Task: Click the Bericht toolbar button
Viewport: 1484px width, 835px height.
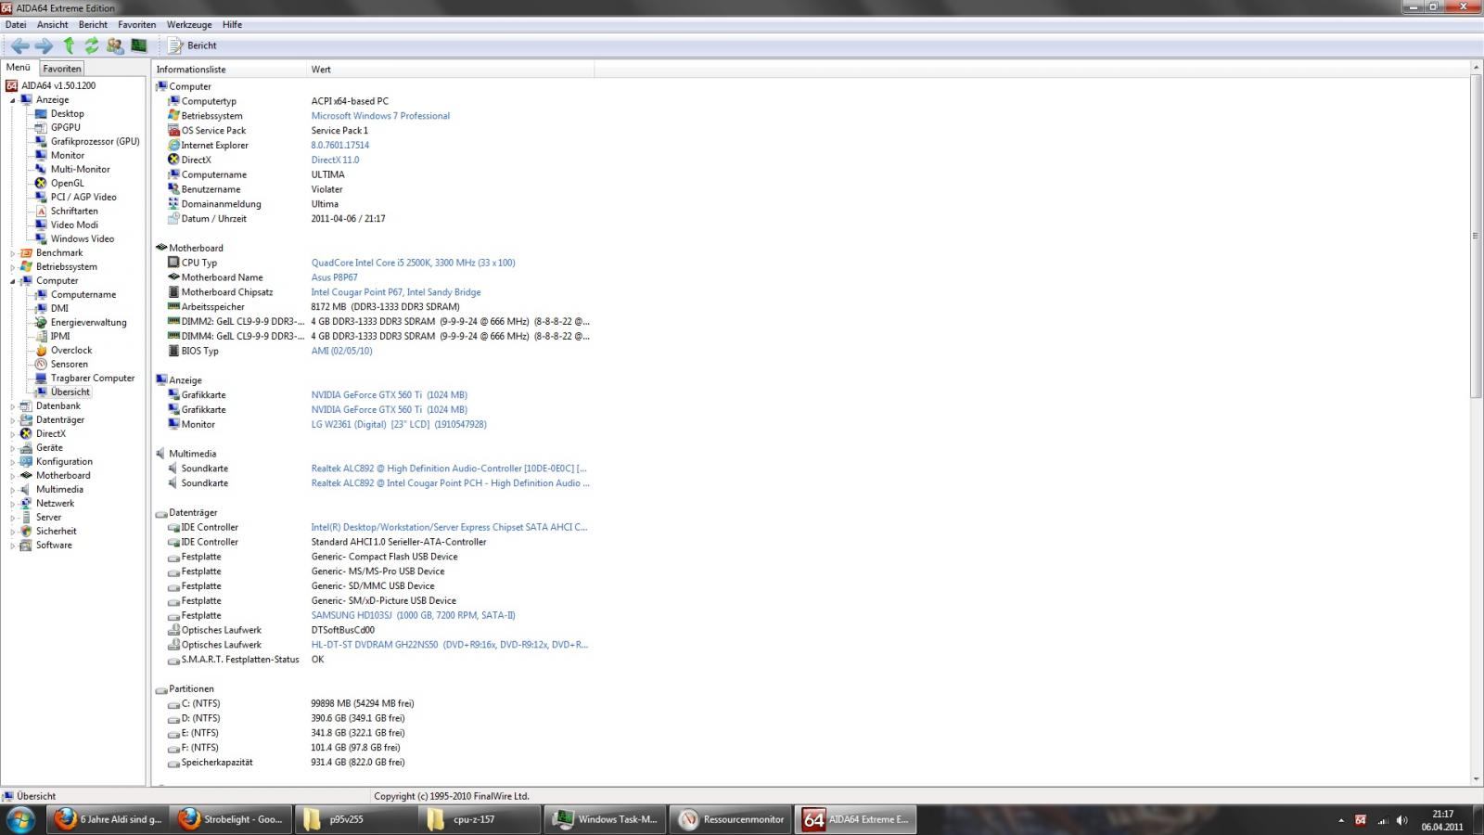Action: (x=193, y=45)
